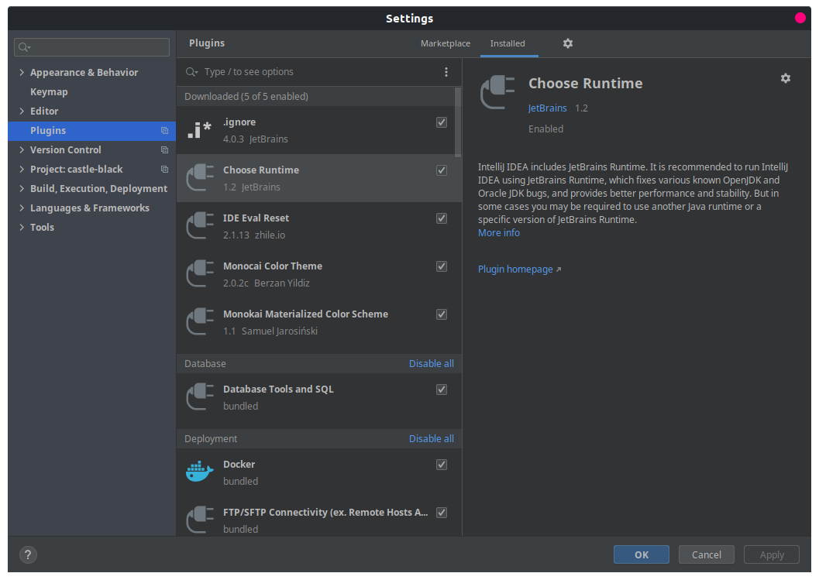Click the three-dot plugin options icon
Screen dimensions: 819x580
click(446, 72)
